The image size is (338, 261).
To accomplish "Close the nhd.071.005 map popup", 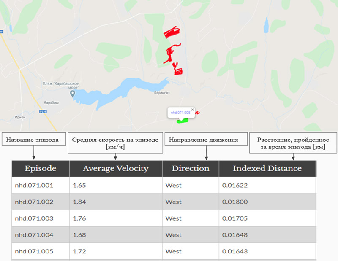I will tap(193, 110).
